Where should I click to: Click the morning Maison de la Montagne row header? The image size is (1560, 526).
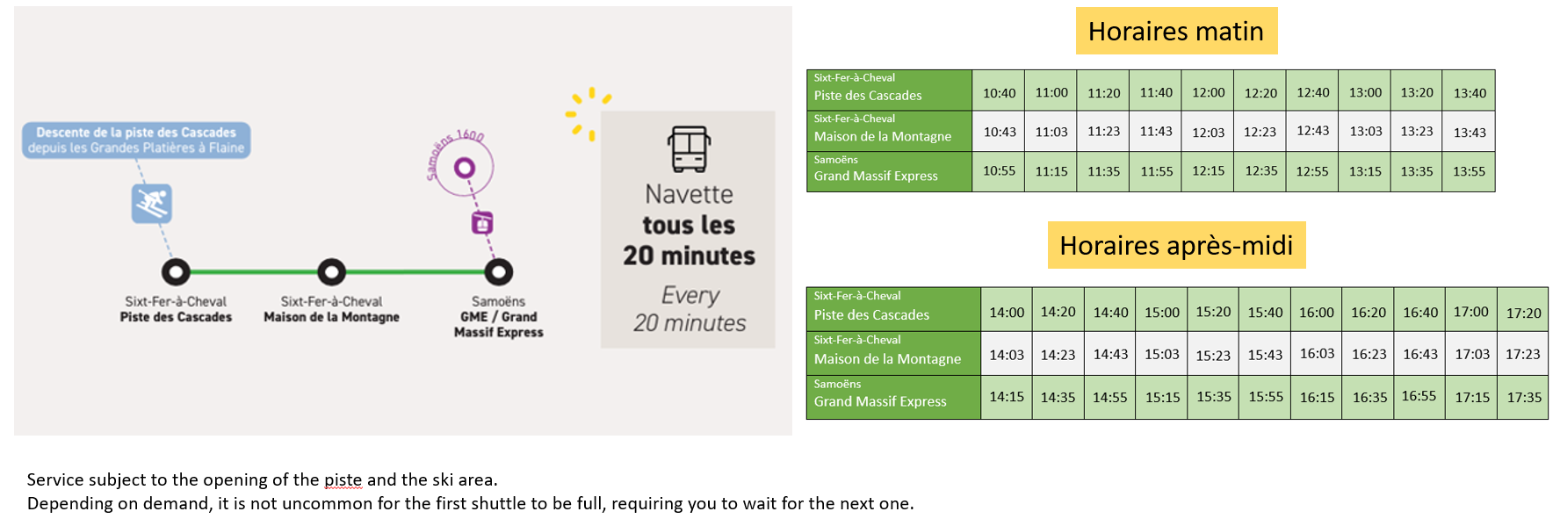pyautogui.click(x=888, y=131)
